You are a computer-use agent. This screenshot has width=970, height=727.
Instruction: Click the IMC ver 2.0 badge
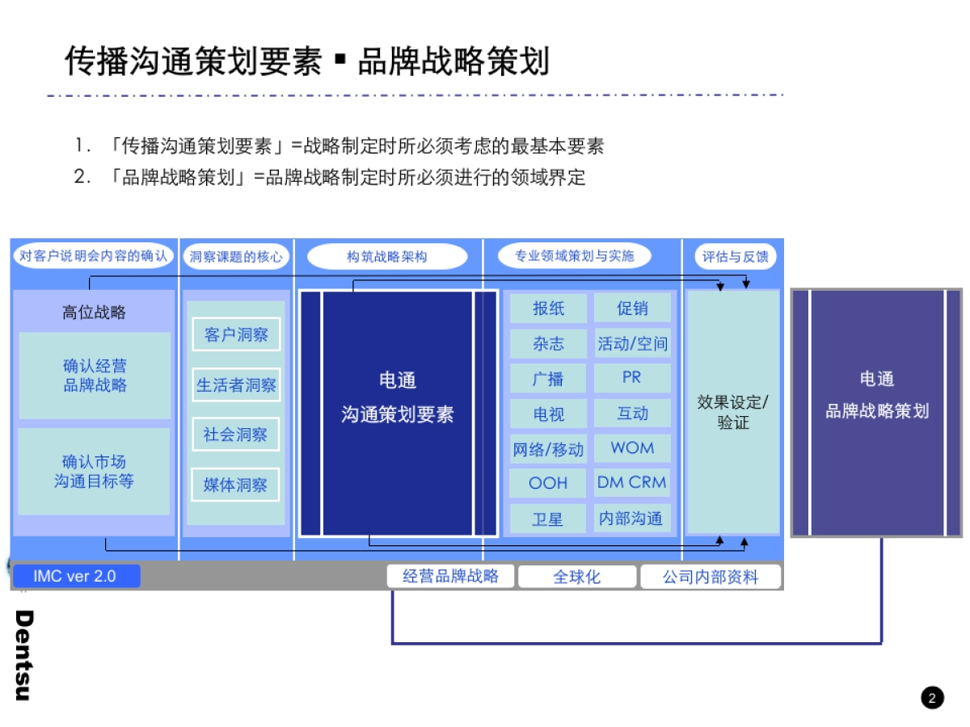pos(76,576)
